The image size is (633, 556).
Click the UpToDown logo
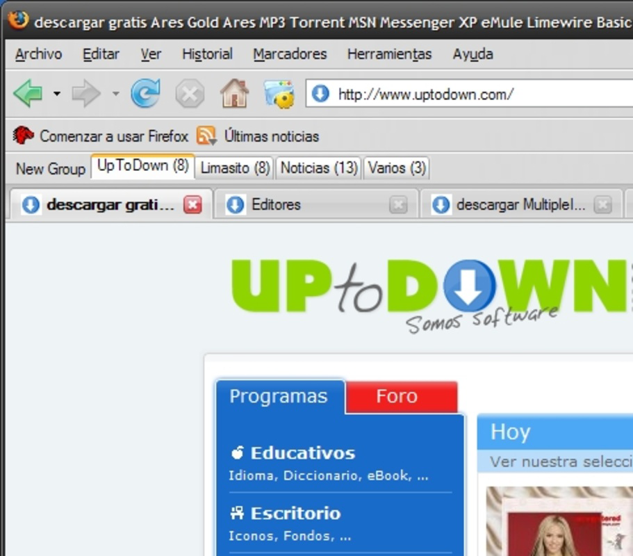[430, 297]
